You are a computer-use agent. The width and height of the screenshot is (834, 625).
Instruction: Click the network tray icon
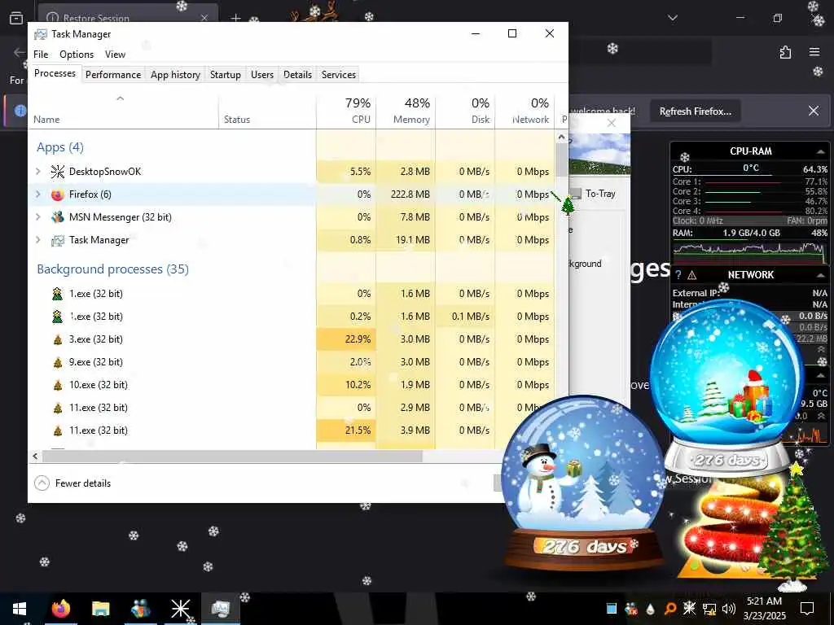[x=709, y=609]
